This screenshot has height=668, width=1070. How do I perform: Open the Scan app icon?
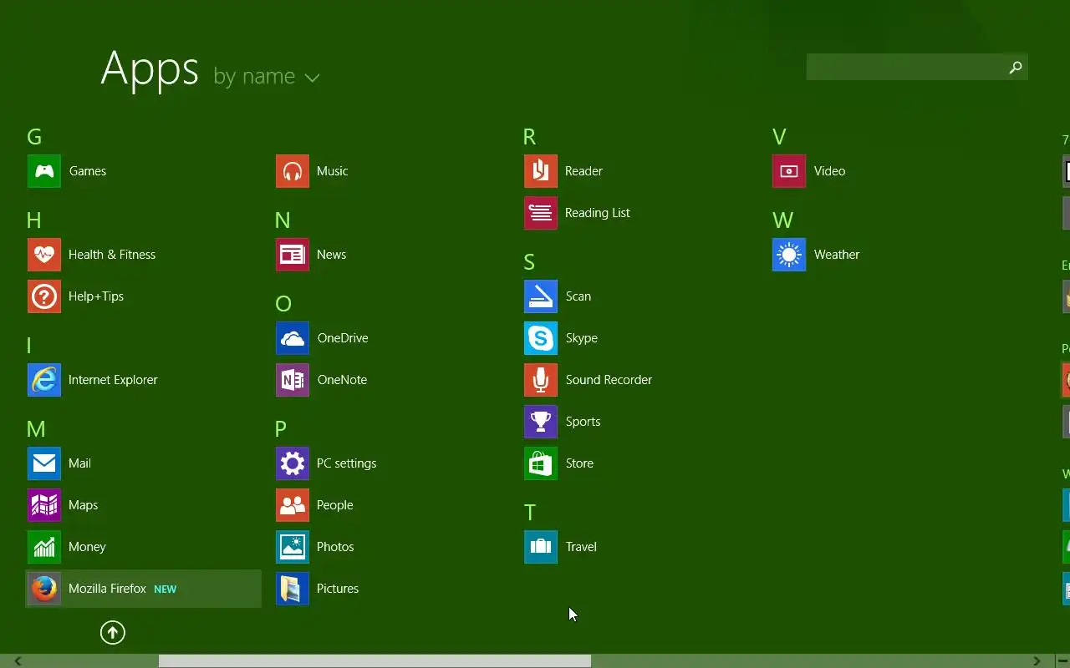[541, 296]
